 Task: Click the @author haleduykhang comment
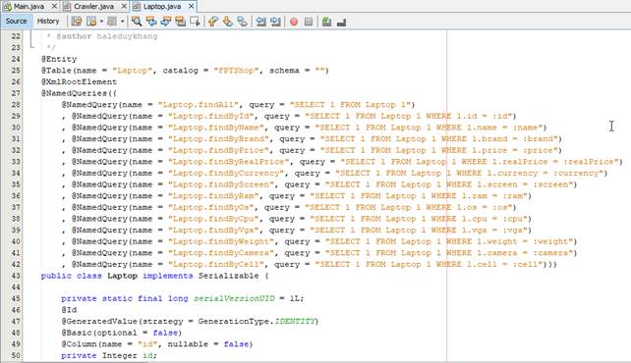[107, 36]
